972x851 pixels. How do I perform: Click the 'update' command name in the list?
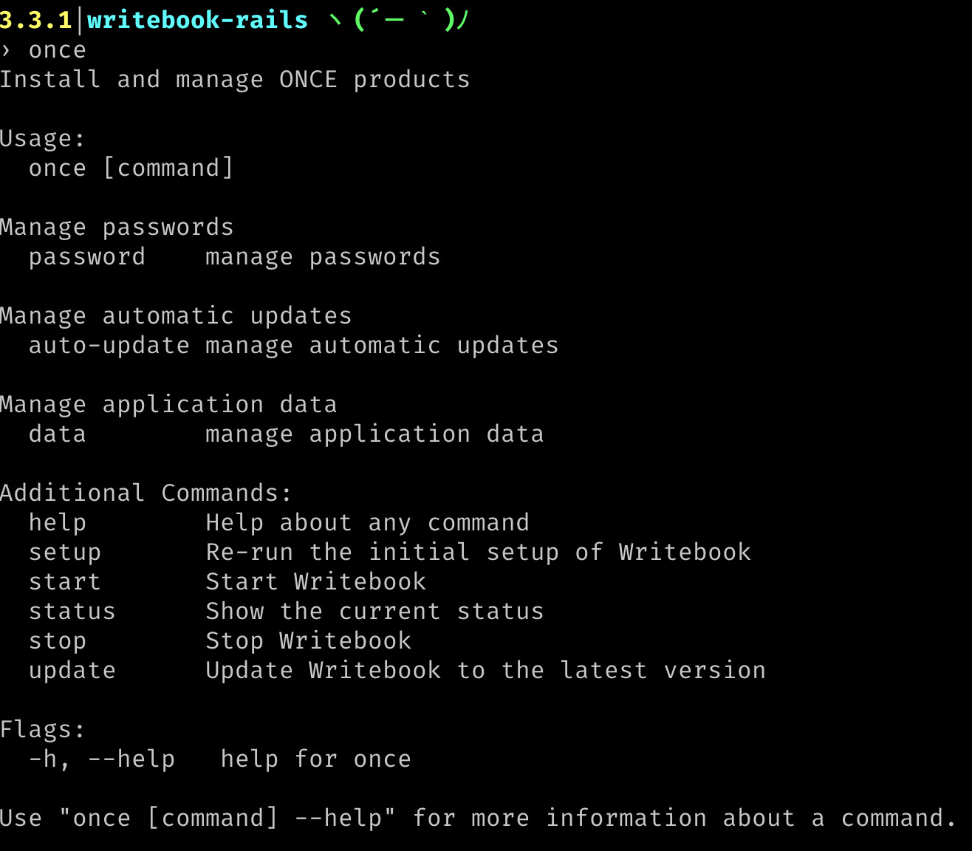pyautogui.click(x=72, y=671)
